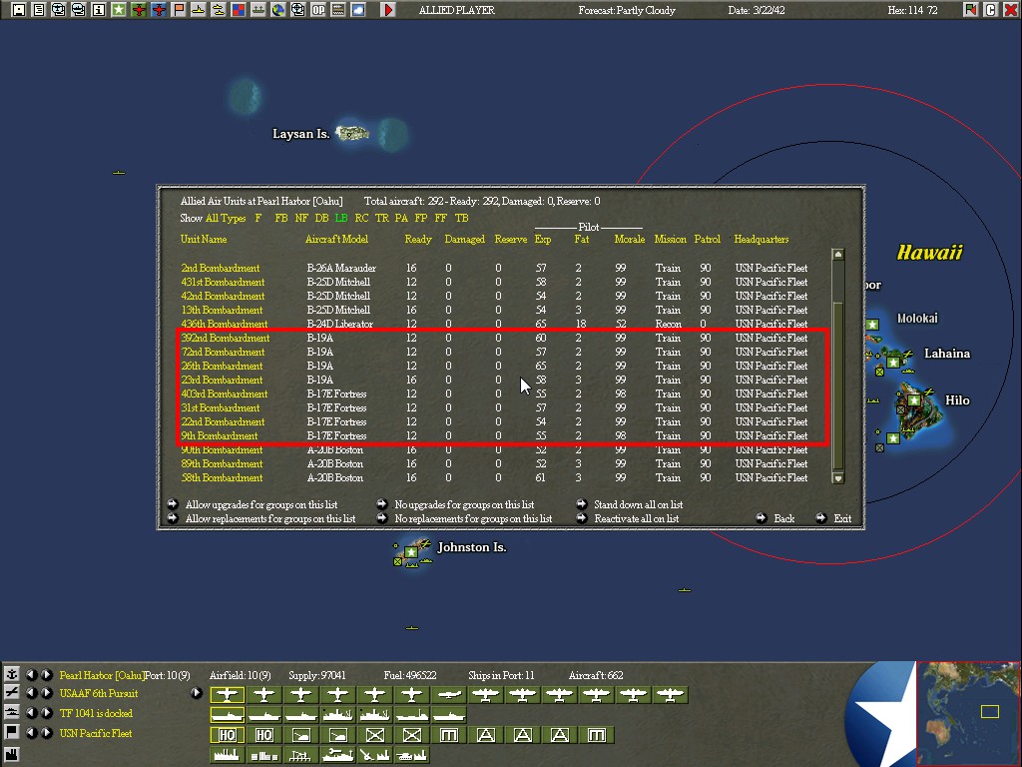Click the red and blue squares icon
This screenshot has height=767, width=1022.
click(239, 10)
